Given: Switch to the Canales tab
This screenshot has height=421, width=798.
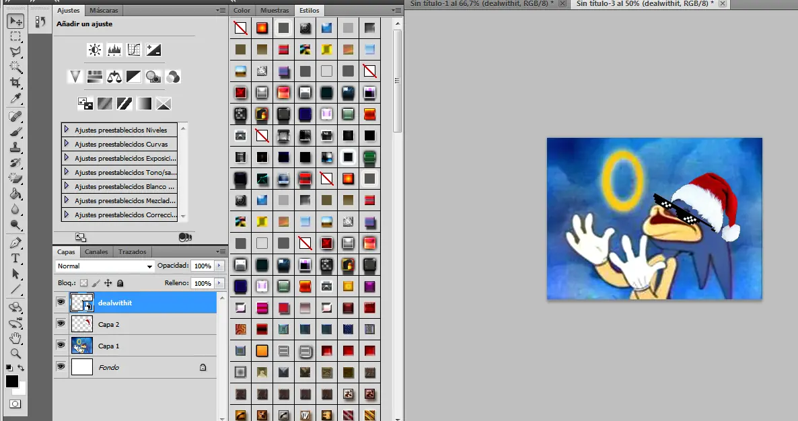Looking at the screenshot, I should (96, 252).
